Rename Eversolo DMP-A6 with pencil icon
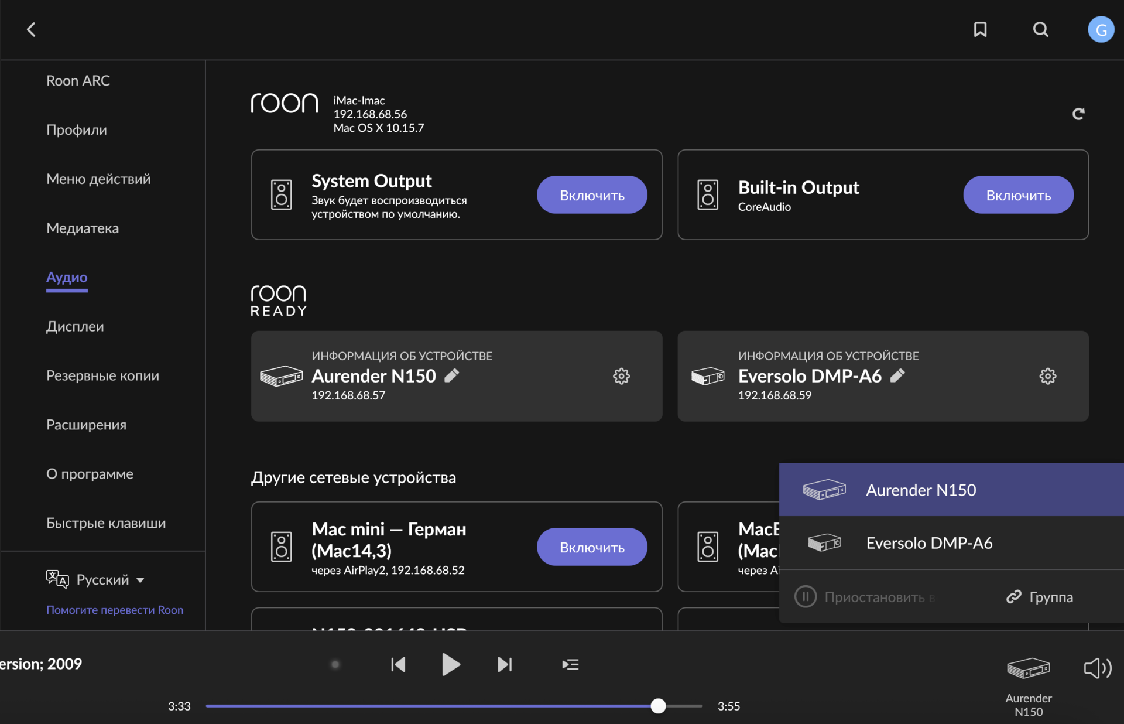This screenshot has height=724, width=1124. click(x=897, y=375)
